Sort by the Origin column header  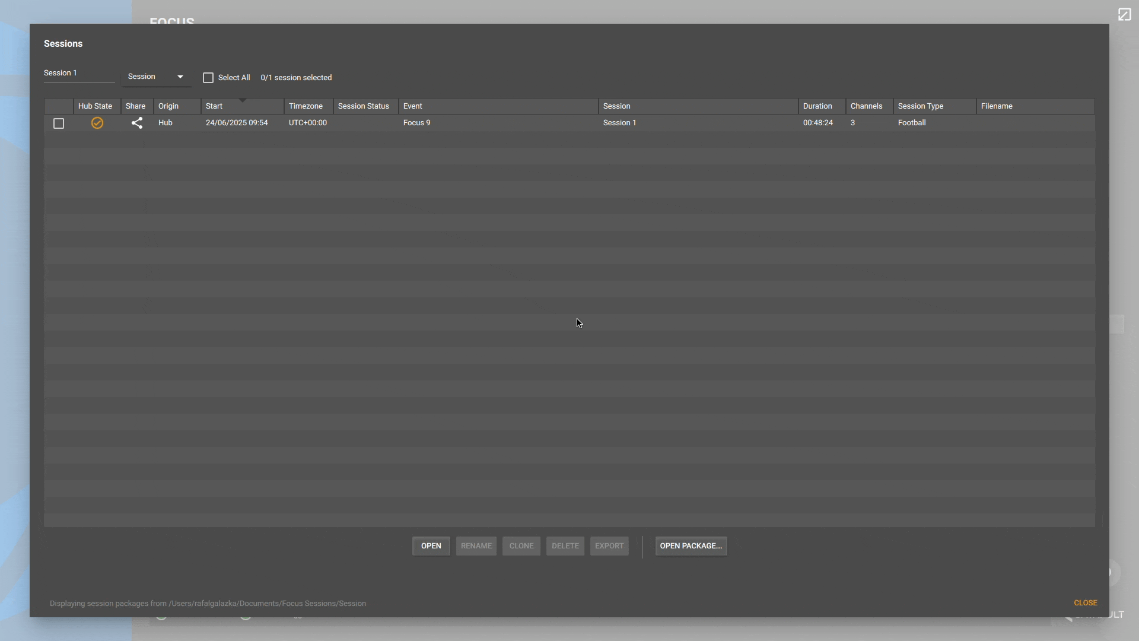click(177, 106)
